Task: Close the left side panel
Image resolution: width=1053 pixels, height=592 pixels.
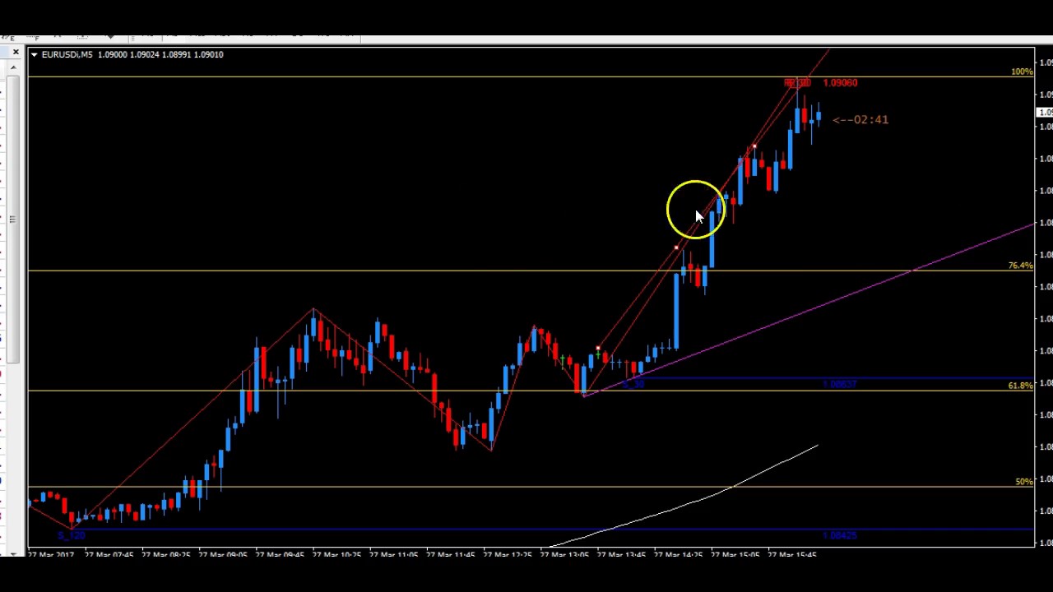Action: tap(16, 53)
